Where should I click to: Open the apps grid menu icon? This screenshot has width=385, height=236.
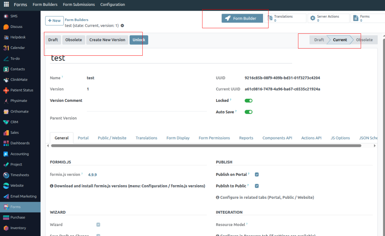click(6, 4)
